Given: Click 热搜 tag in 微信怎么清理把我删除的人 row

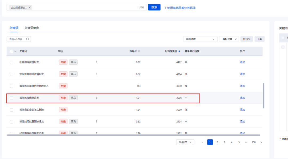Looking at the screenshot, I should (x=63, y=86).
